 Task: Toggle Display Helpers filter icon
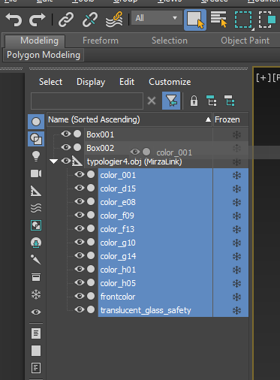pyautogui.click(x=36, y=191)
